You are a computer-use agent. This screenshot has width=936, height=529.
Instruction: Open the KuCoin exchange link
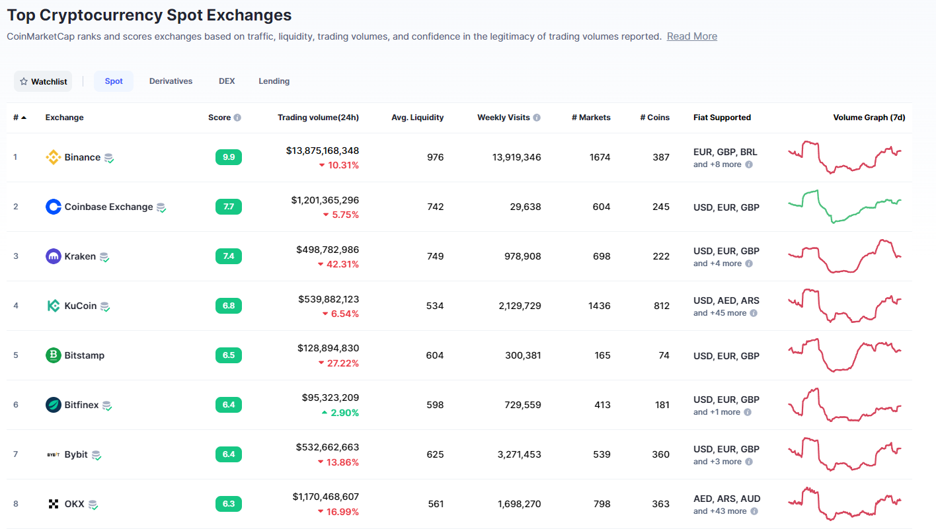[81, 306]
